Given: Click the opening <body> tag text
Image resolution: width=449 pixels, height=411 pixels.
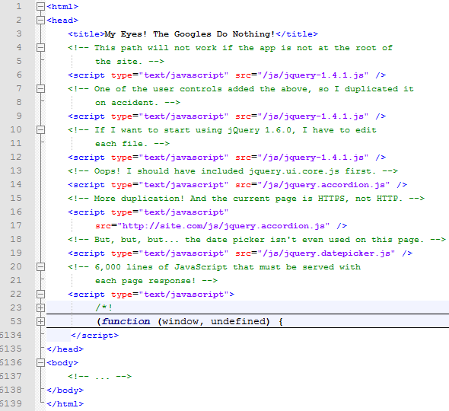Looking at the screenshot, I should [x=62, y=363].
